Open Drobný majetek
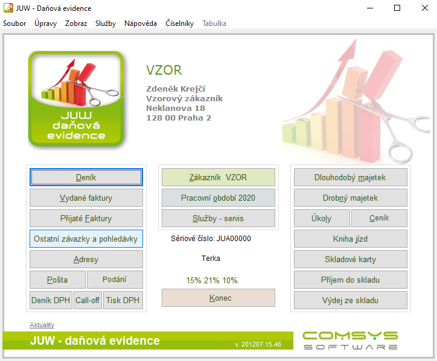The width and height of the screenshot is (437, 361). click(350, 198)
